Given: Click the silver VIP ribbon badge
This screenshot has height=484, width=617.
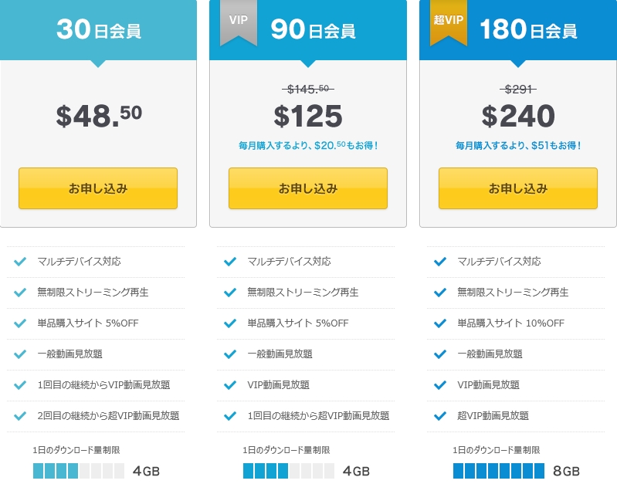Looking at the screenshot, I should click(238, 22).
